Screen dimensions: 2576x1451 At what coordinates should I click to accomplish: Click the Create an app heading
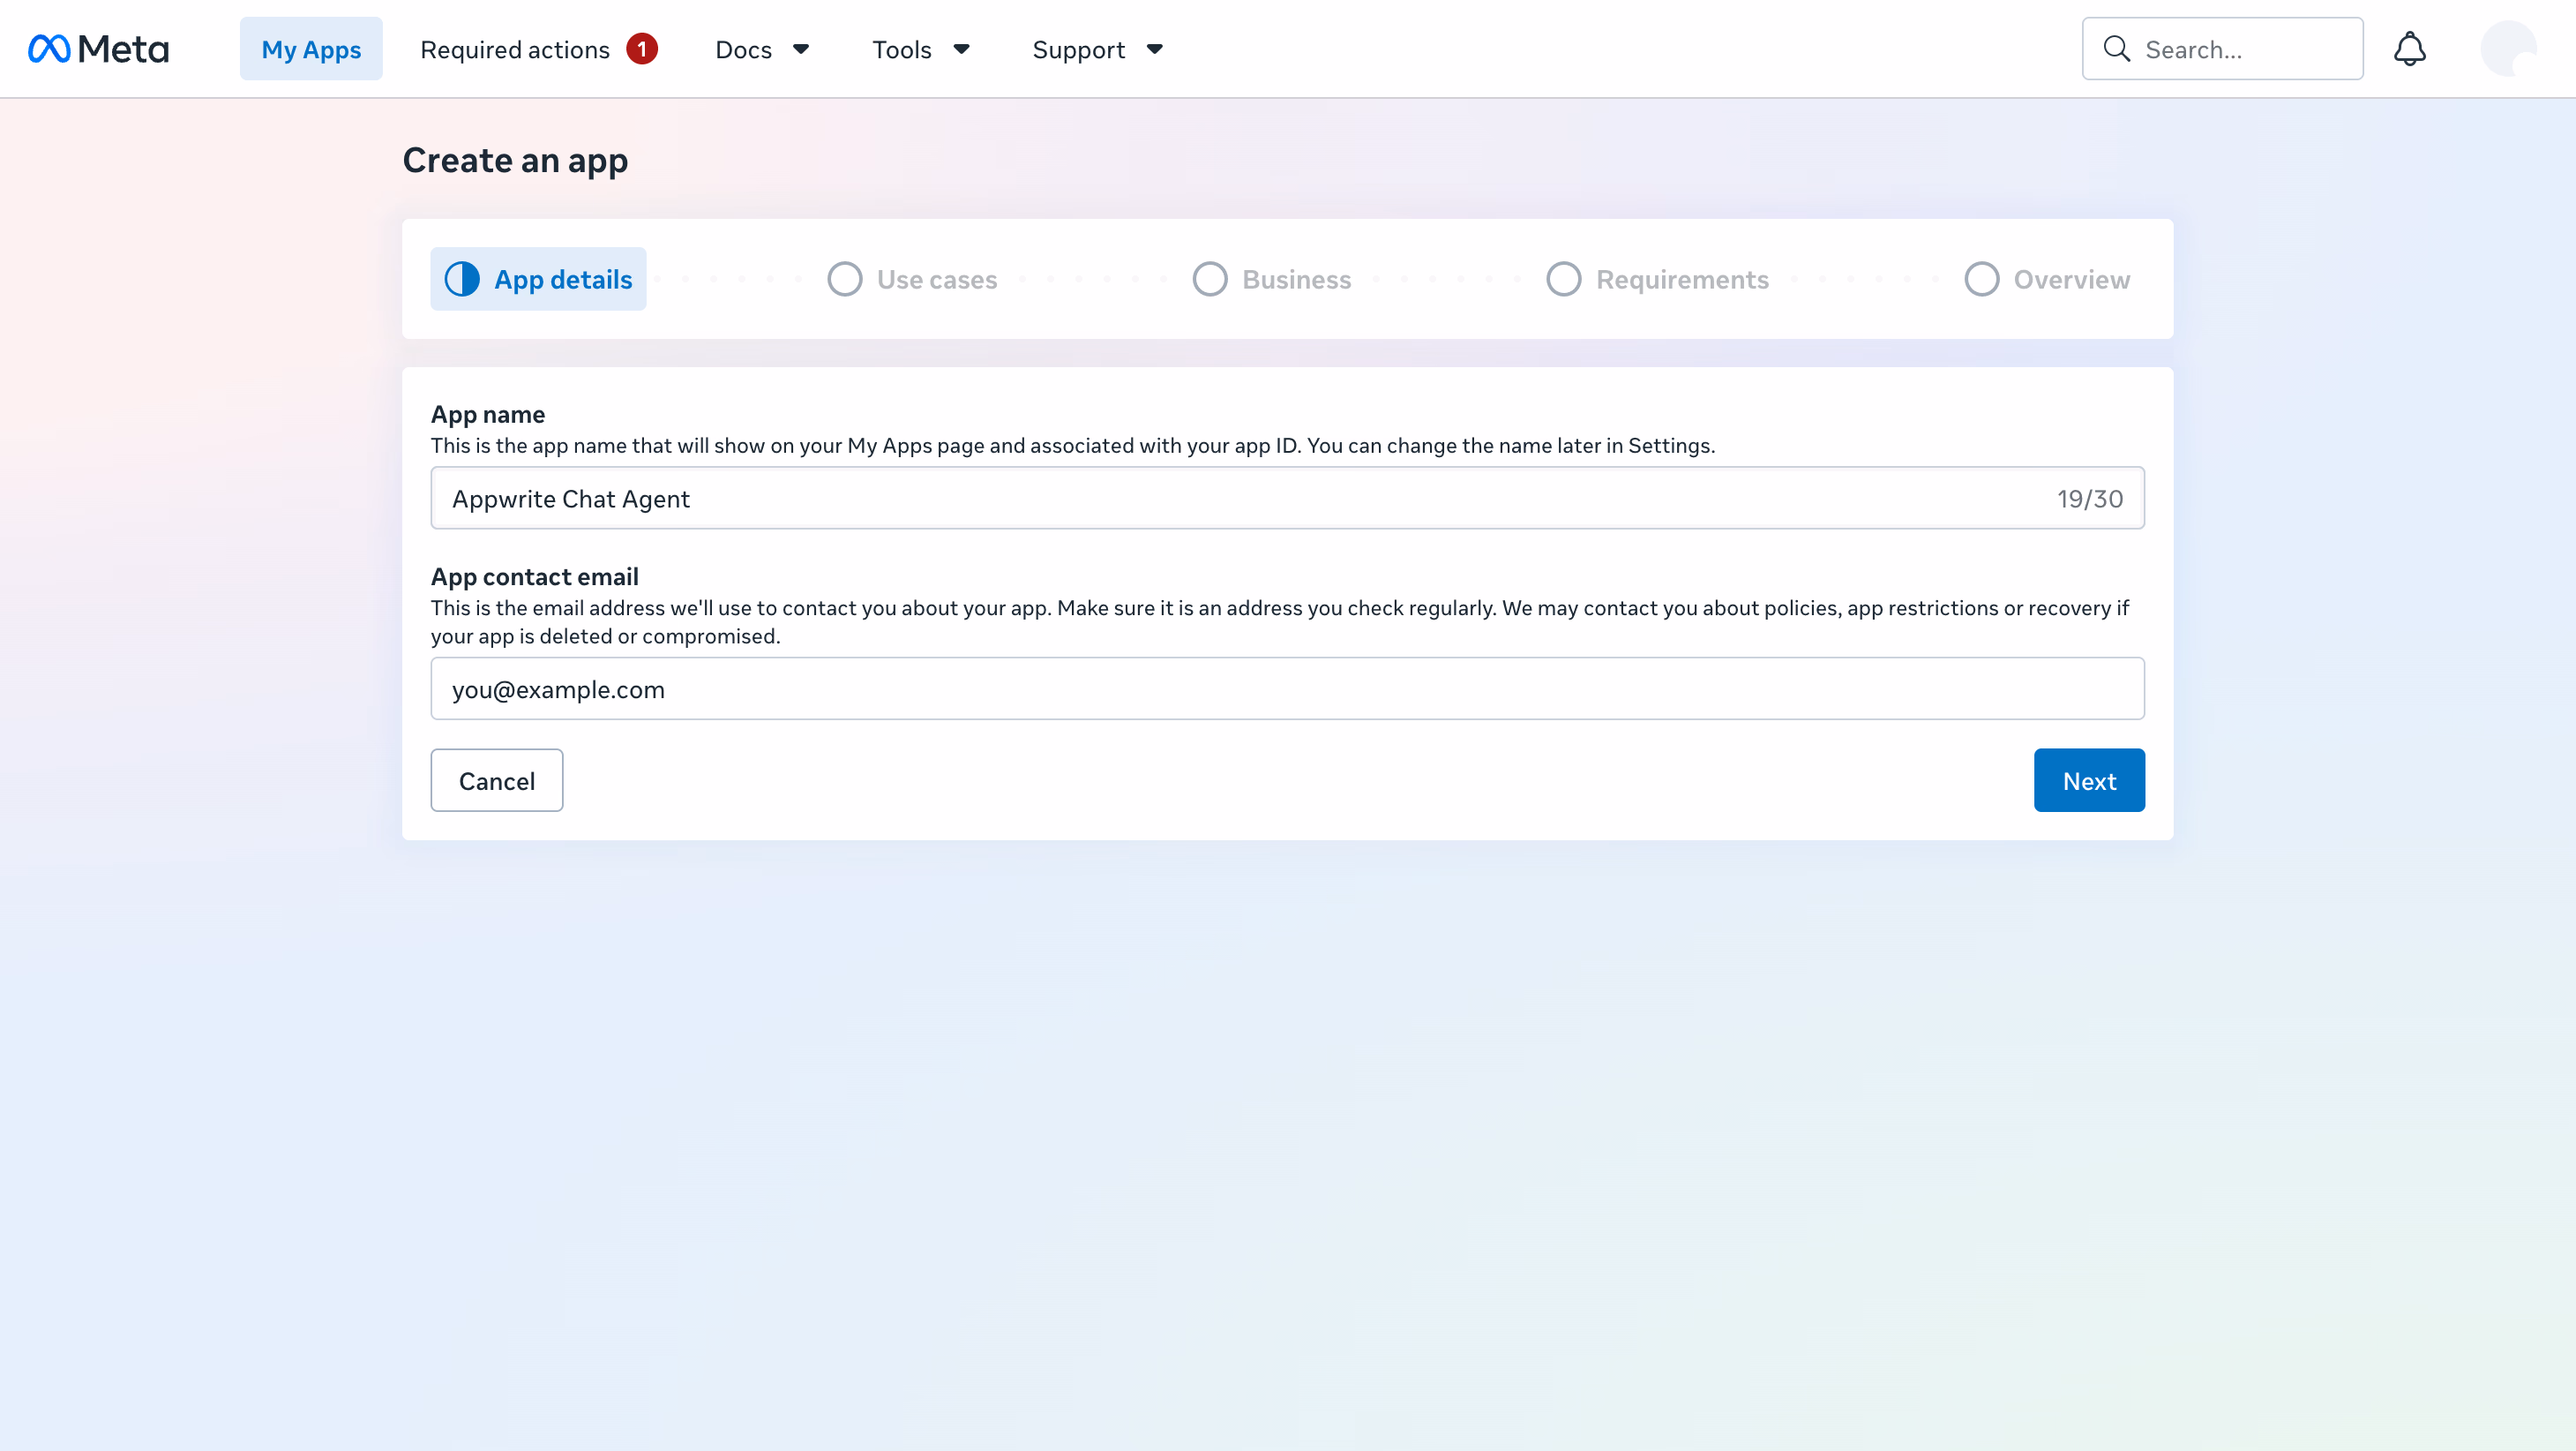click(515, 160)
